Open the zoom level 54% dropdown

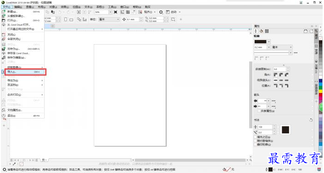[x=110, y=12]
